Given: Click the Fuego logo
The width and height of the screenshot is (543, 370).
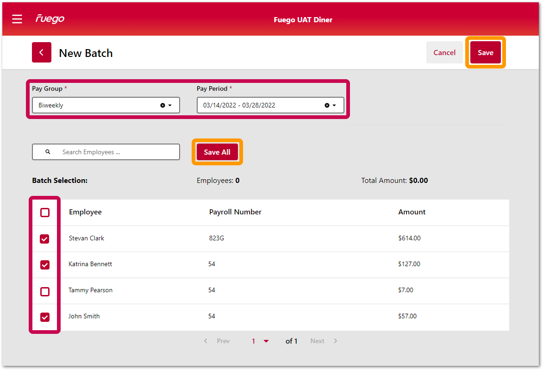Looking at the screenshot, I should tap(50, 19).
